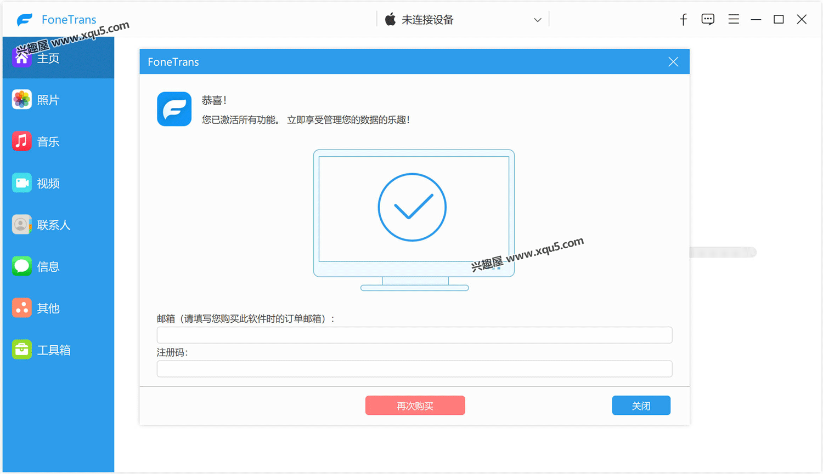
Task: Open the hamburger menu icon
Action: (x=734, y=20)
